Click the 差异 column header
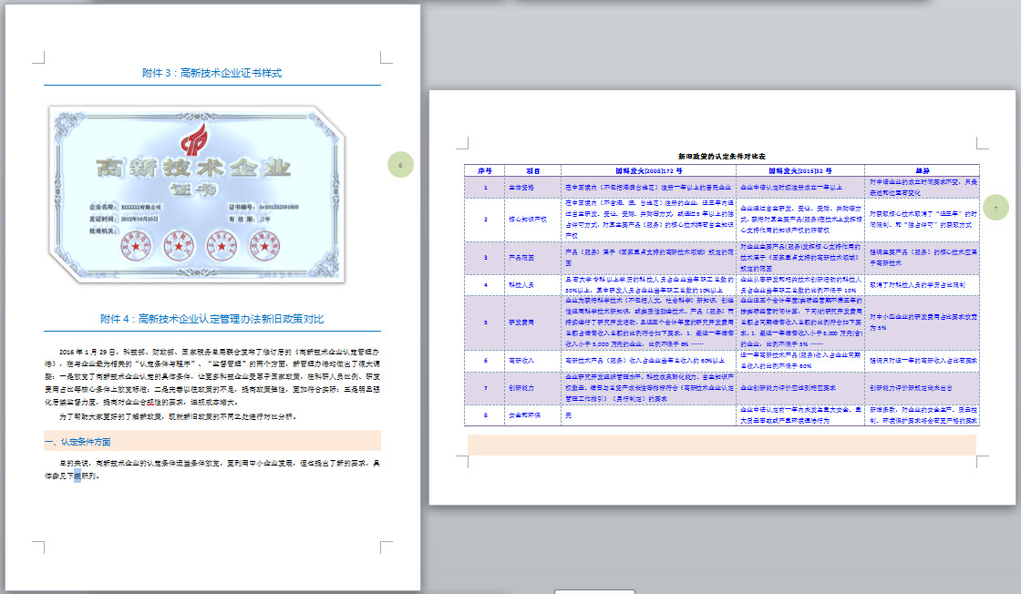Viewport: 1021px width, 594px height. [922, 171]
